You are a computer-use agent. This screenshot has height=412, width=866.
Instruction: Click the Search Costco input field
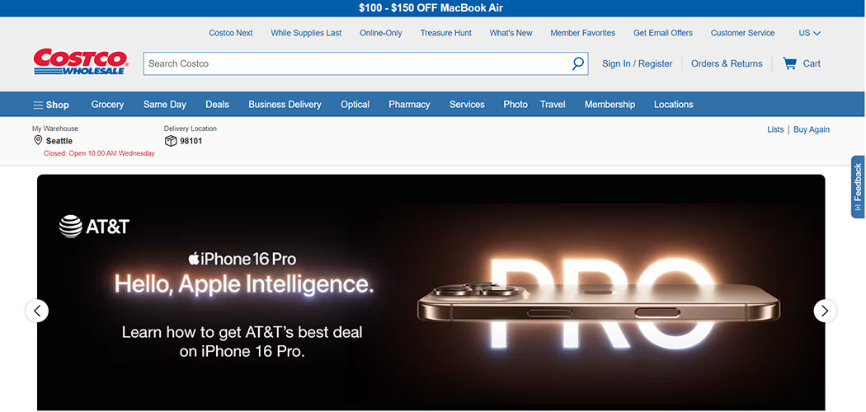click(355, 63)
